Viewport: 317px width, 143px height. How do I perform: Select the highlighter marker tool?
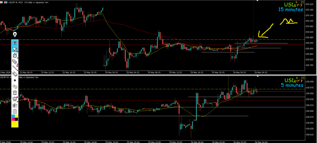(15, 62)
